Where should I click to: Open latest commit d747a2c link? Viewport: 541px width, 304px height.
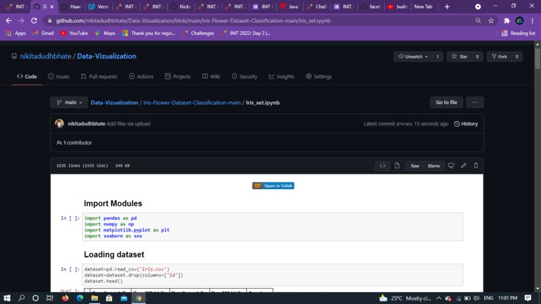pyautogui.click(x=404, y=124)
